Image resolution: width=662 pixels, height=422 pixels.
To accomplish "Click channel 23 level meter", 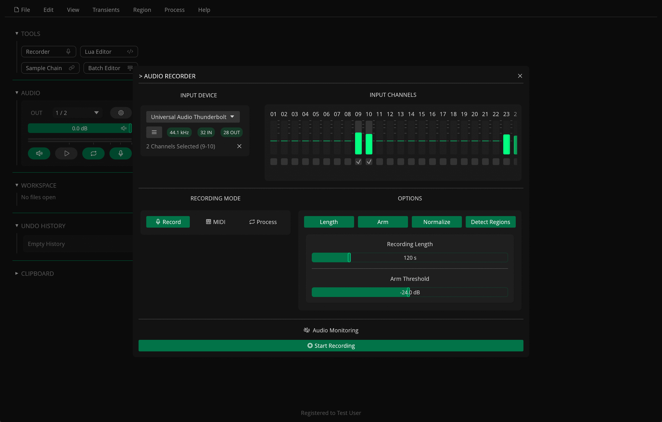I will click(x=506, y=137).
